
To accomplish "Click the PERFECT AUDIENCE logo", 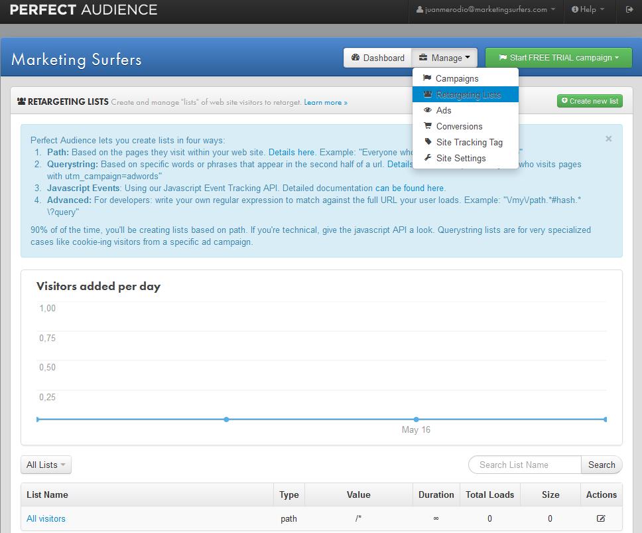I will click(84, 9).
